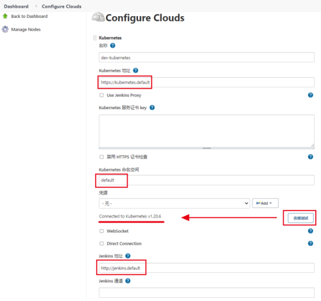Enable the WebSocket checkbox
321x301 pixels.
pyautogui.click(x=101, y=231)
